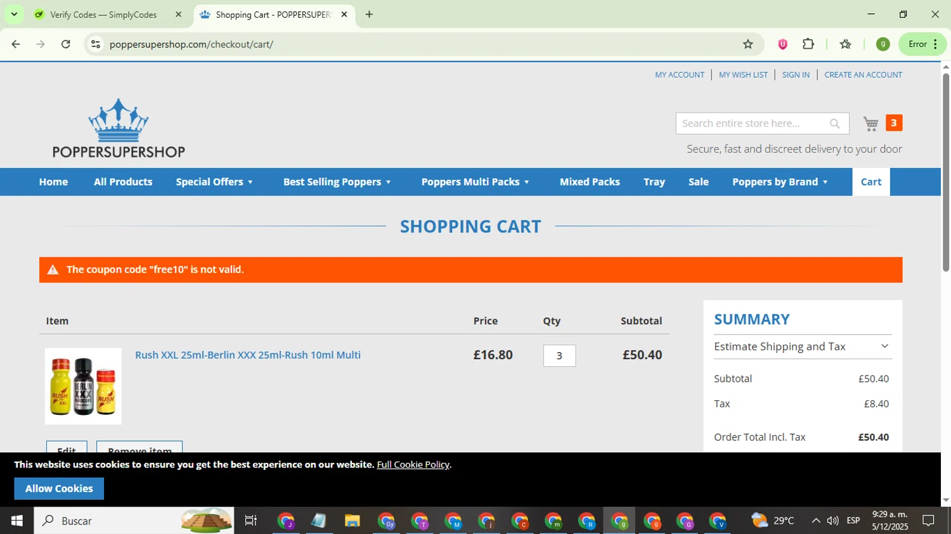
Task: Open File Explorer from the taskbar
Action: [352, 521]
